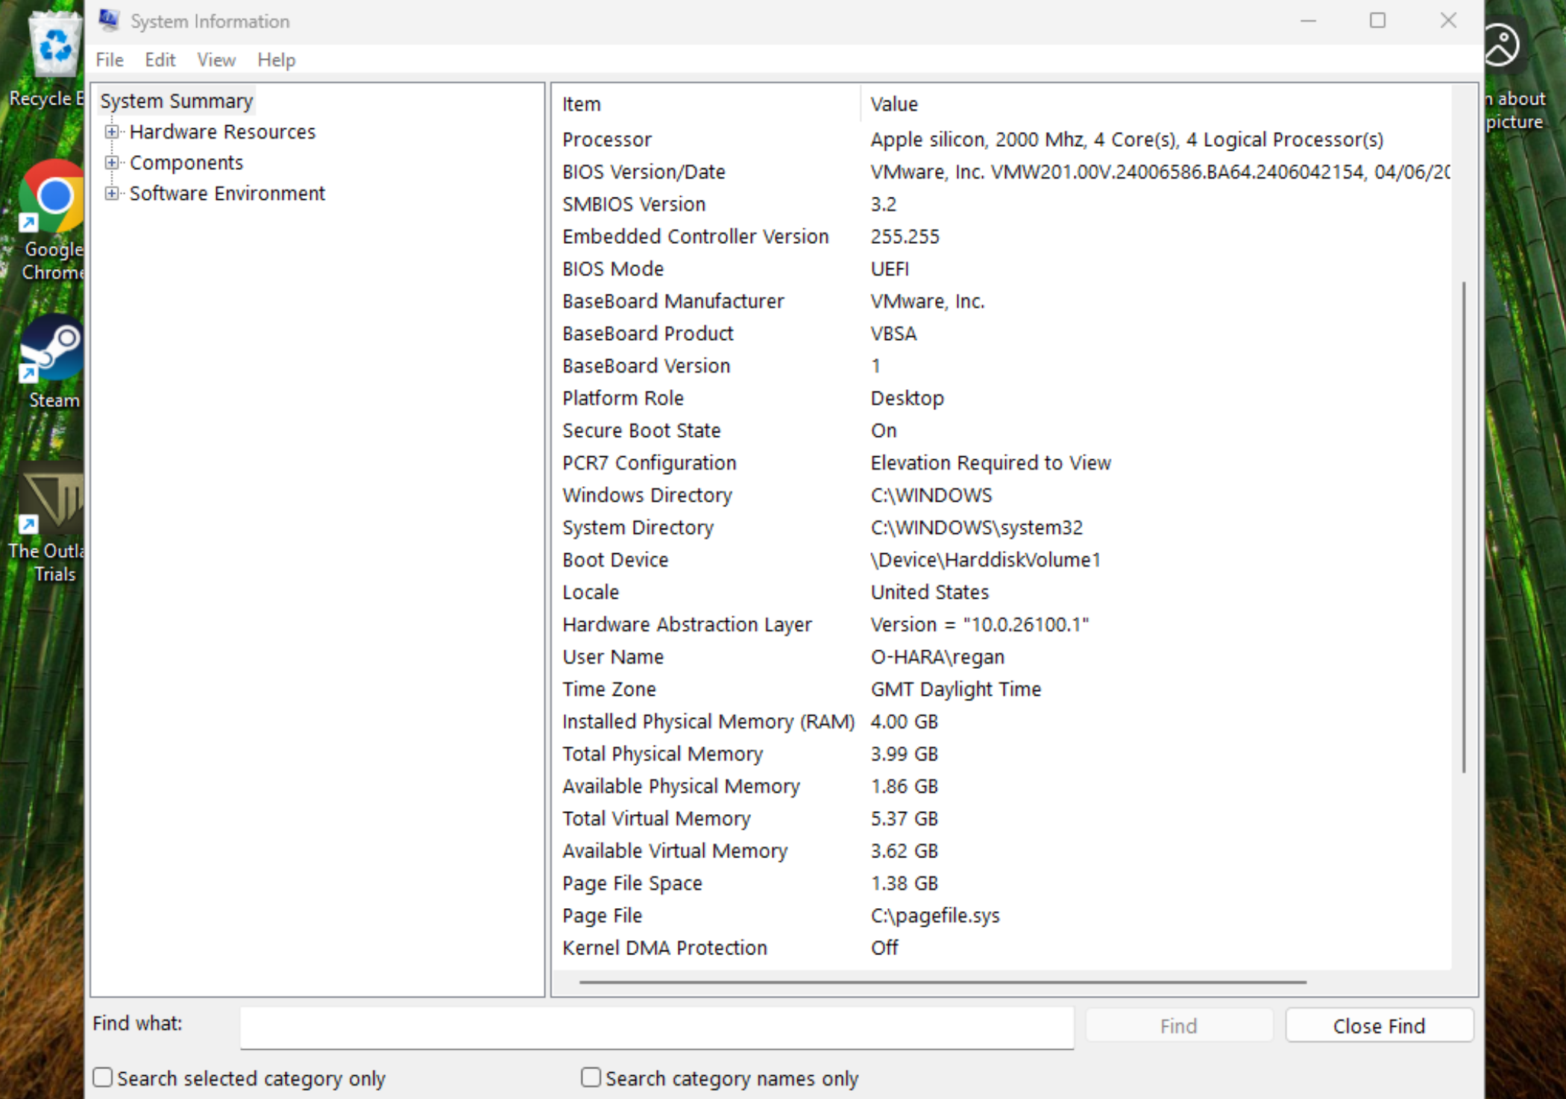Click the Item column header

click(x=706, y=104)
